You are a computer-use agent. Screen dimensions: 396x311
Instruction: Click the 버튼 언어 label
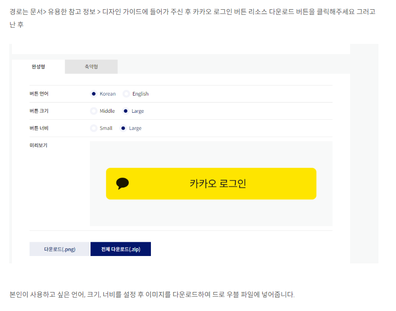click(x=39, y=94)
